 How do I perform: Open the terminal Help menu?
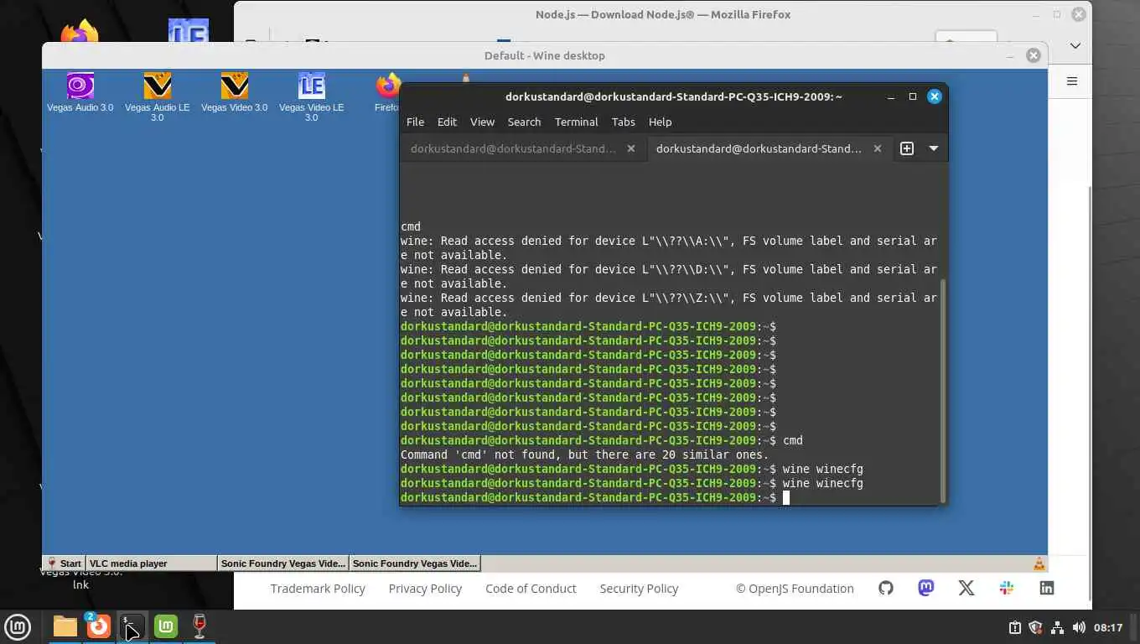(660, 122)
